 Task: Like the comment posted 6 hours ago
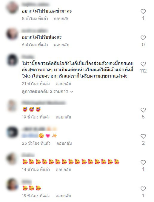(x=143, y=38)
